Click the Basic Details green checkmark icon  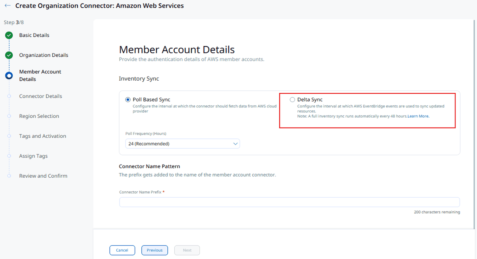9,35
